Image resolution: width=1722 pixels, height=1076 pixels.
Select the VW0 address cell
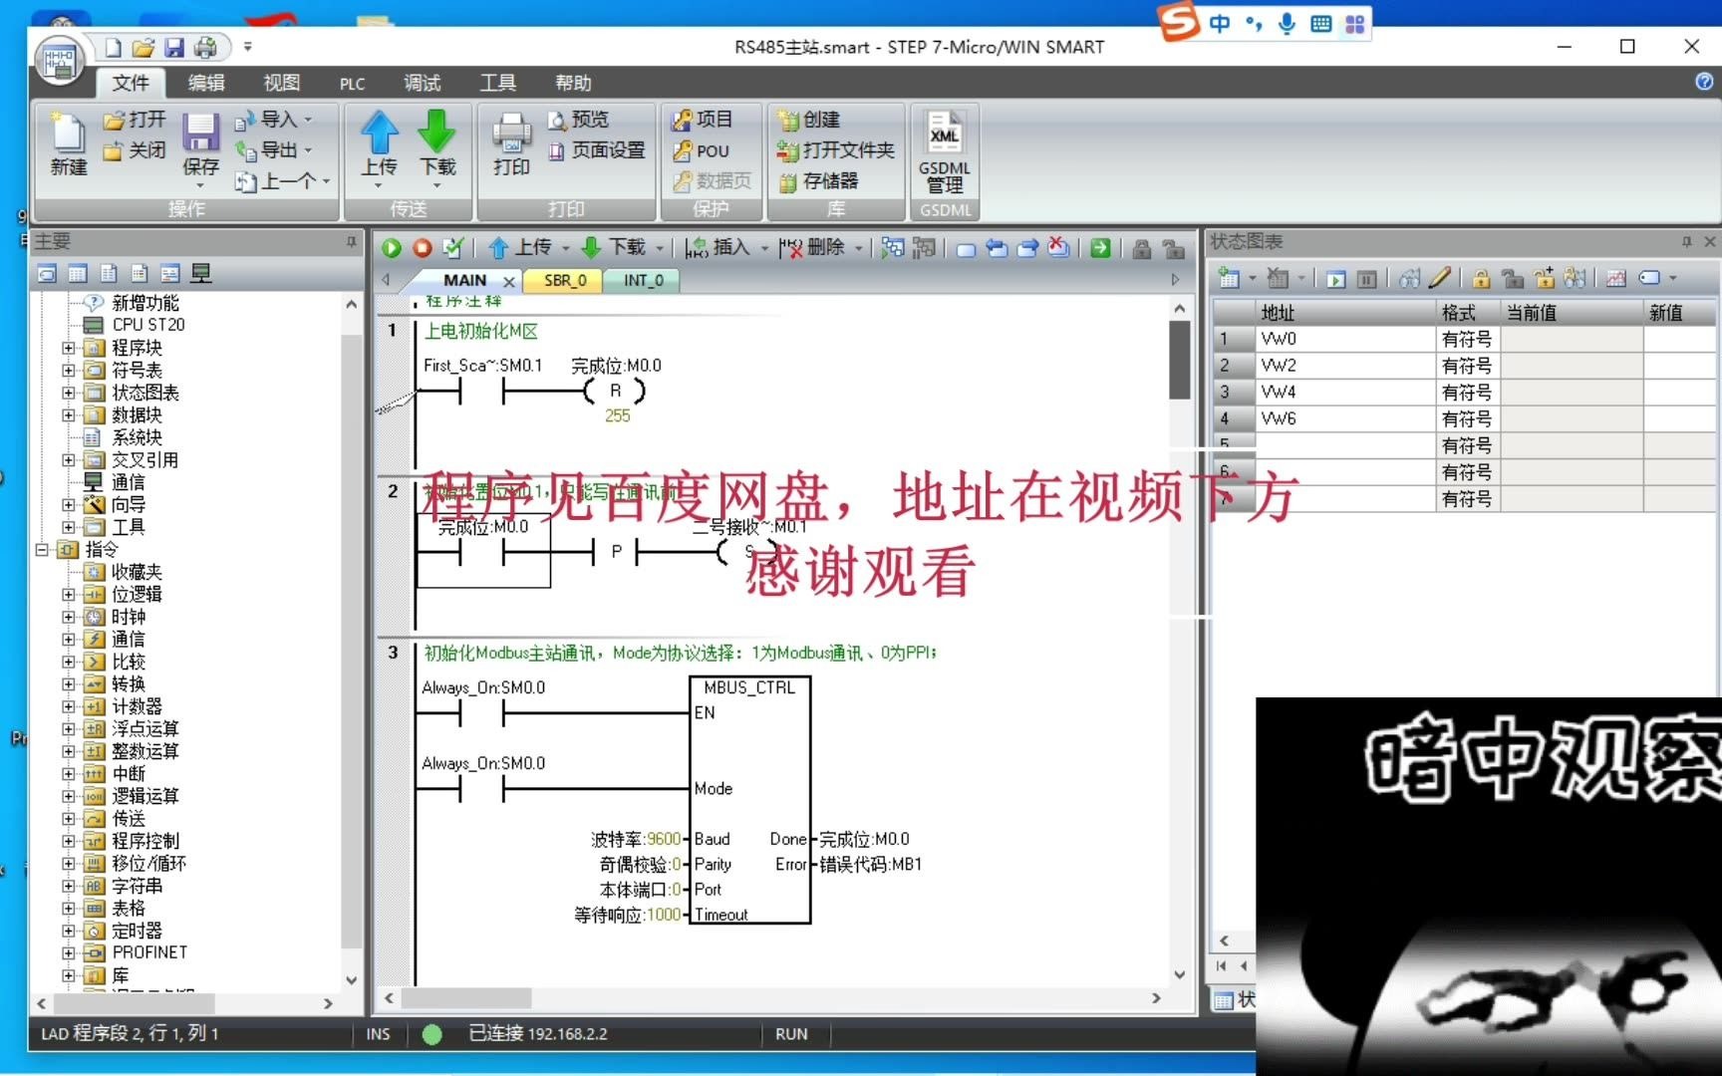1344,339
